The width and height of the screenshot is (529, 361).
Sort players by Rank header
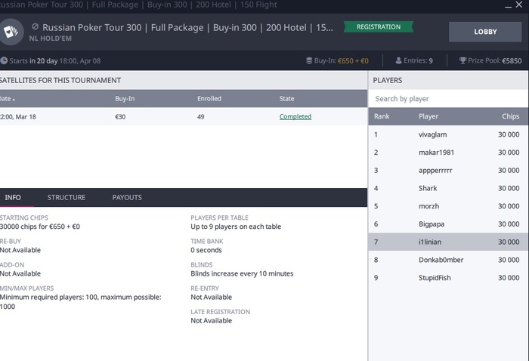(x=382, y=116)
